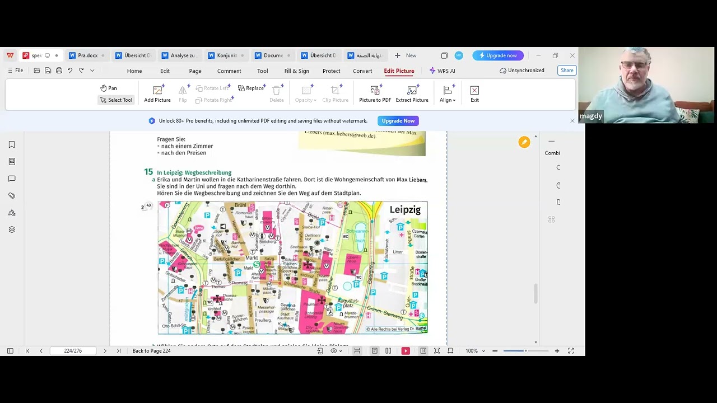
Task: Open the attachments paperclip panel
Action: (x=12, y=195)
